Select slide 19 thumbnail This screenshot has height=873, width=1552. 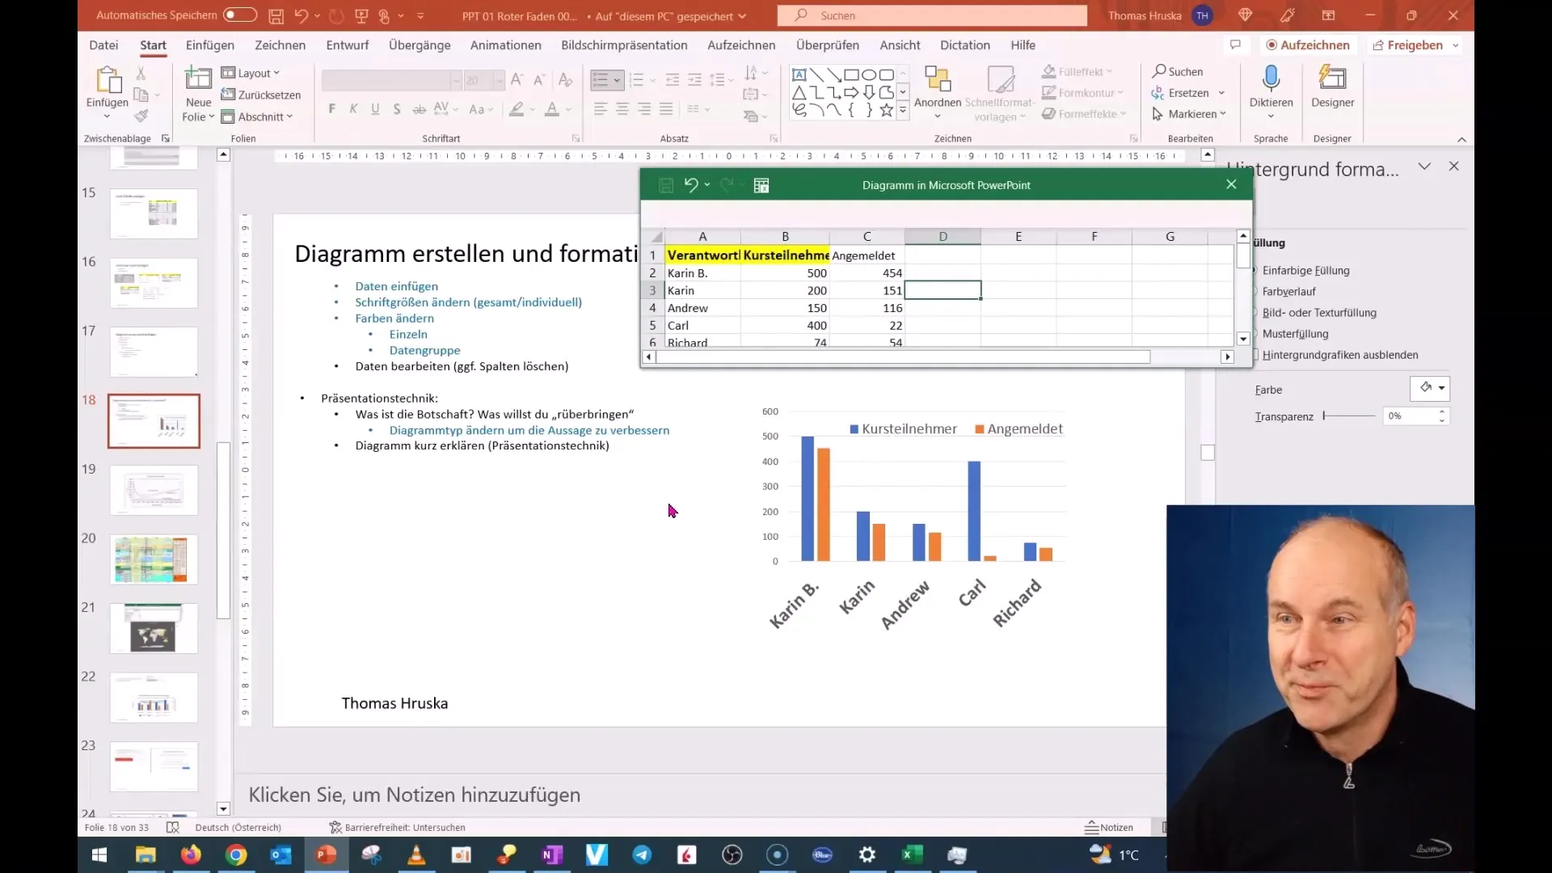tap(154, 490)
